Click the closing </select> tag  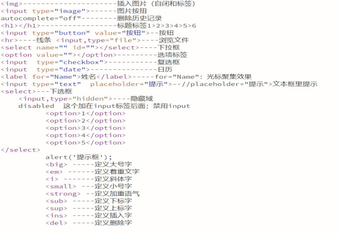coord(21,150)
